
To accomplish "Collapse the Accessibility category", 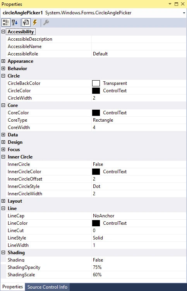I will pyautogui.click(x=3, y=31).
